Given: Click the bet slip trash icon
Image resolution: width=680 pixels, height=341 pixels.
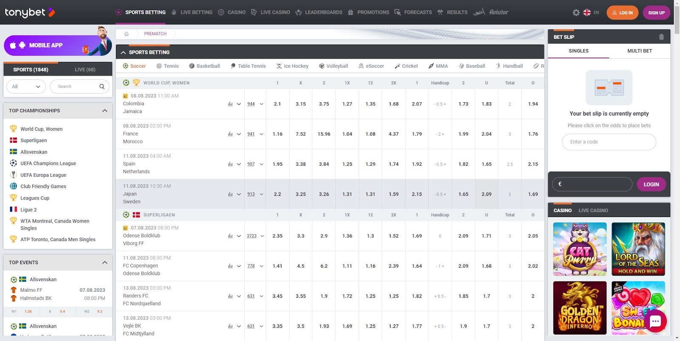Looking at the screenshot, I should pyautogui.click(x=661, y=37).
